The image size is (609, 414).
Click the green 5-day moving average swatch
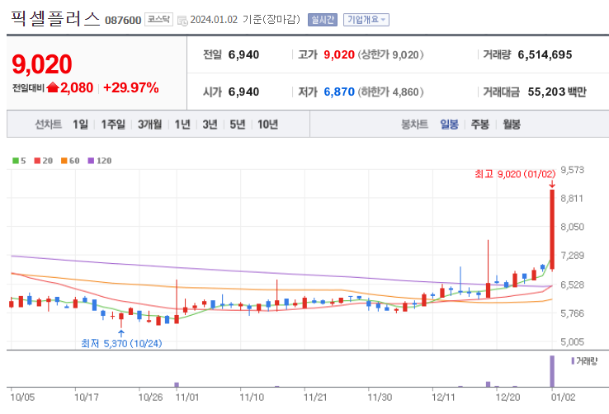coord(16,161)
